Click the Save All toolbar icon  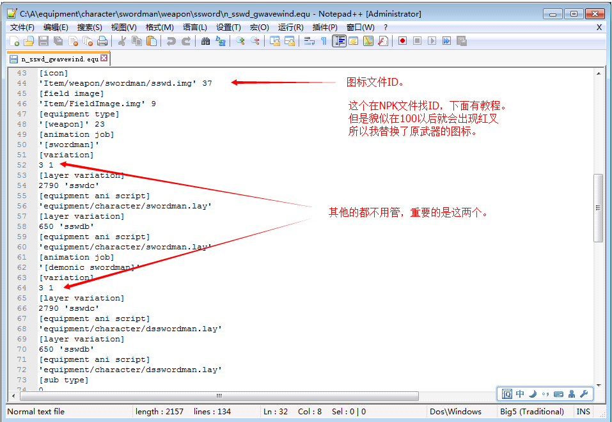[x=56, y=40]
